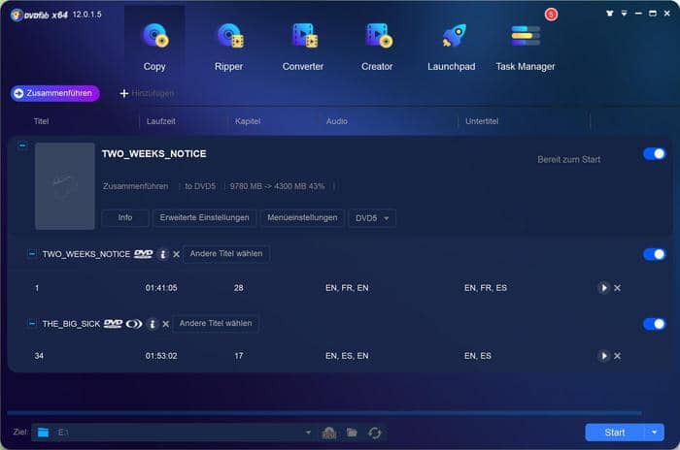Click Andere Titel wählen for TWO_WEEKS_NOTICE
The image size is (680, 450).
226,254
